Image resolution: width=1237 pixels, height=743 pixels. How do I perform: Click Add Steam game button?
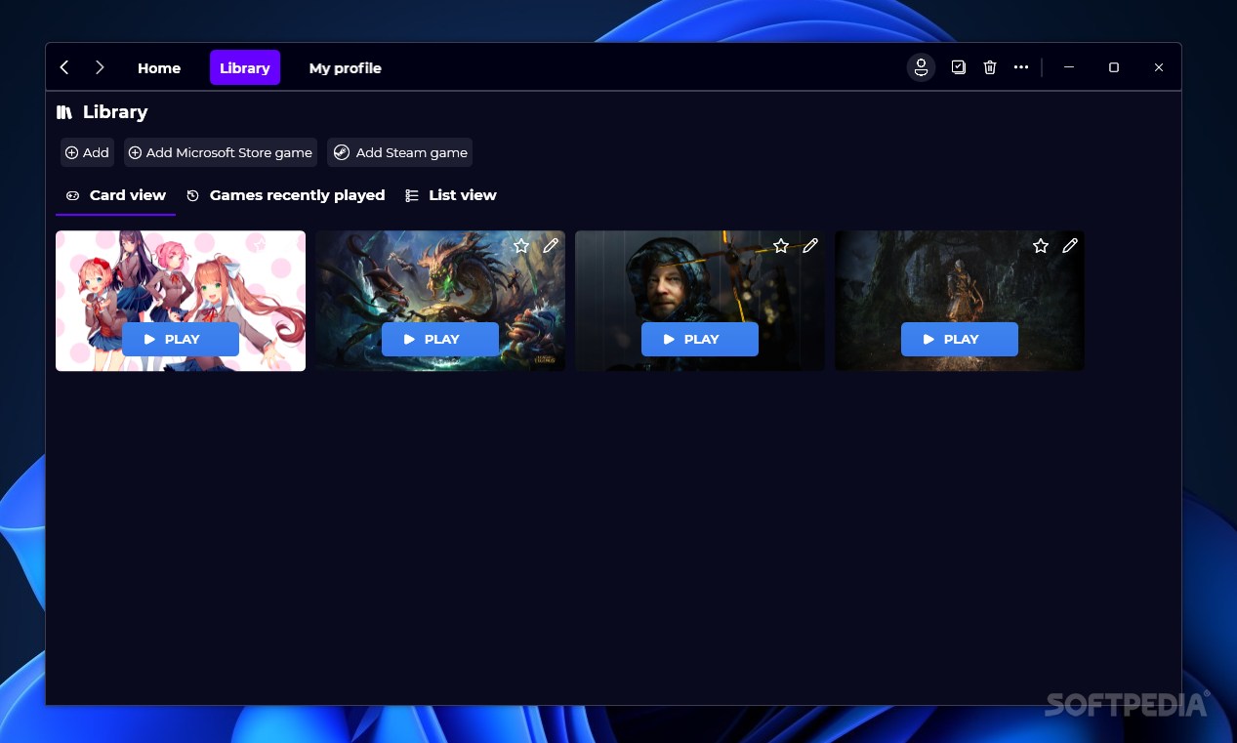(x=400, y=152)
